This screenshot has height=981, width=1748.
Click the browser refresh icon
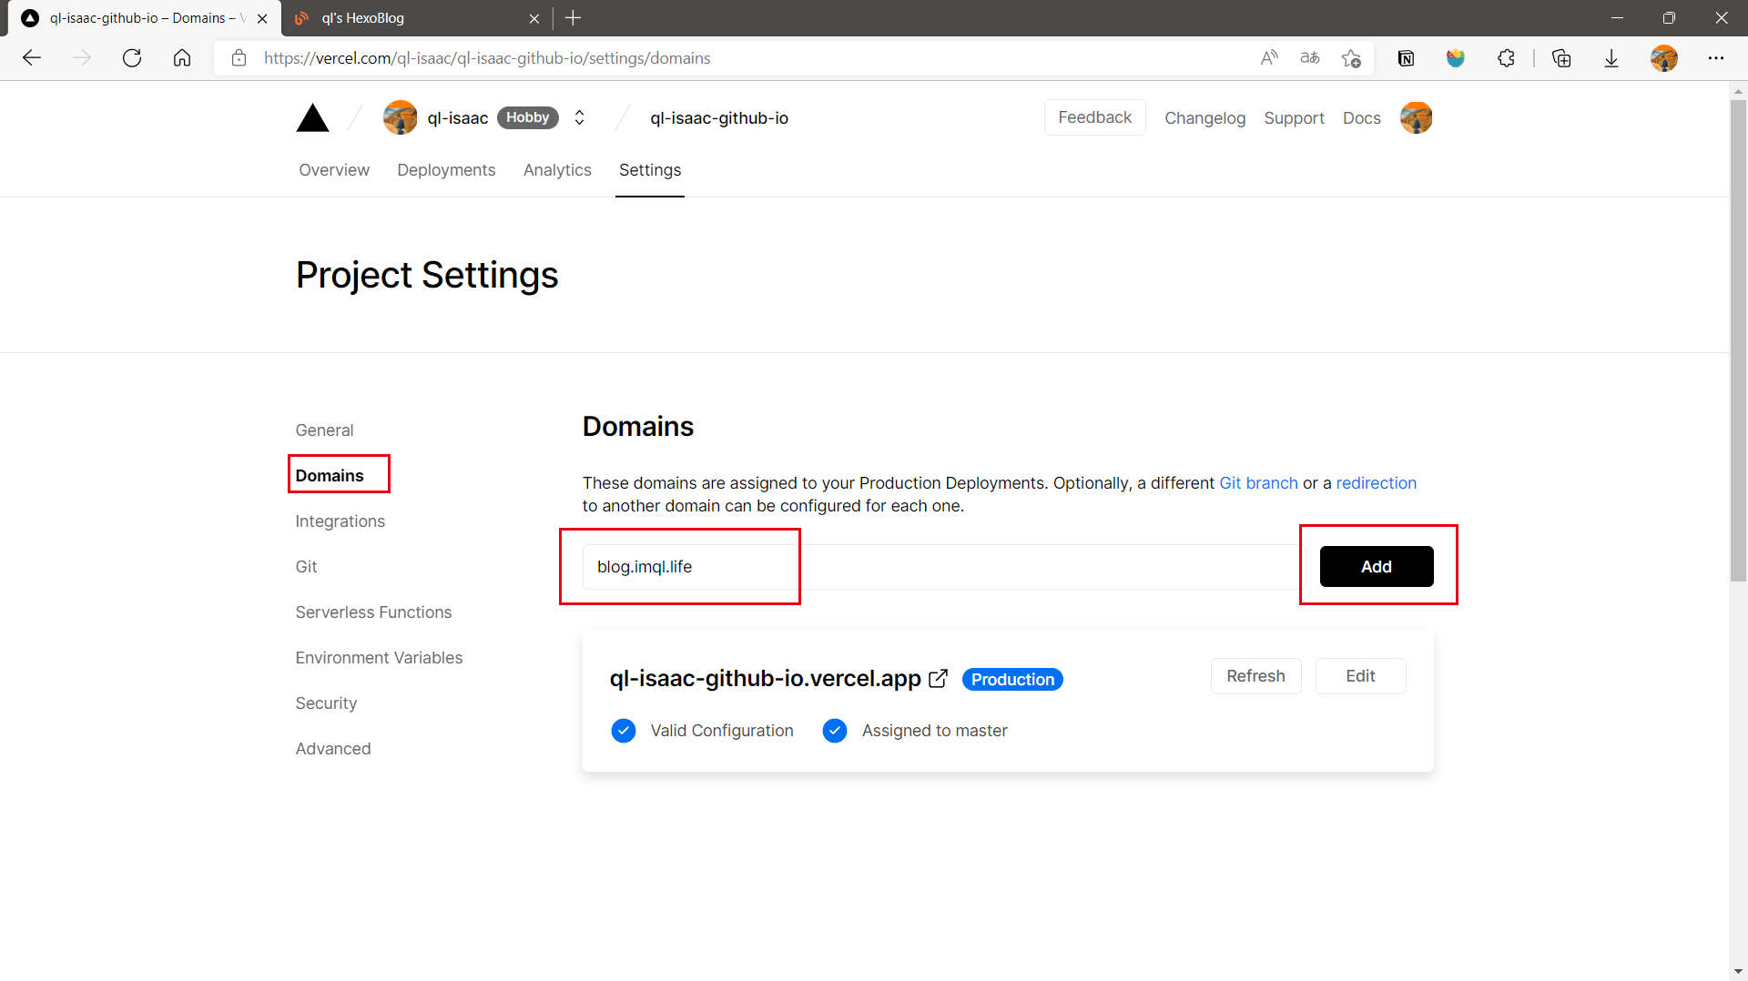[x=132, y=58]
